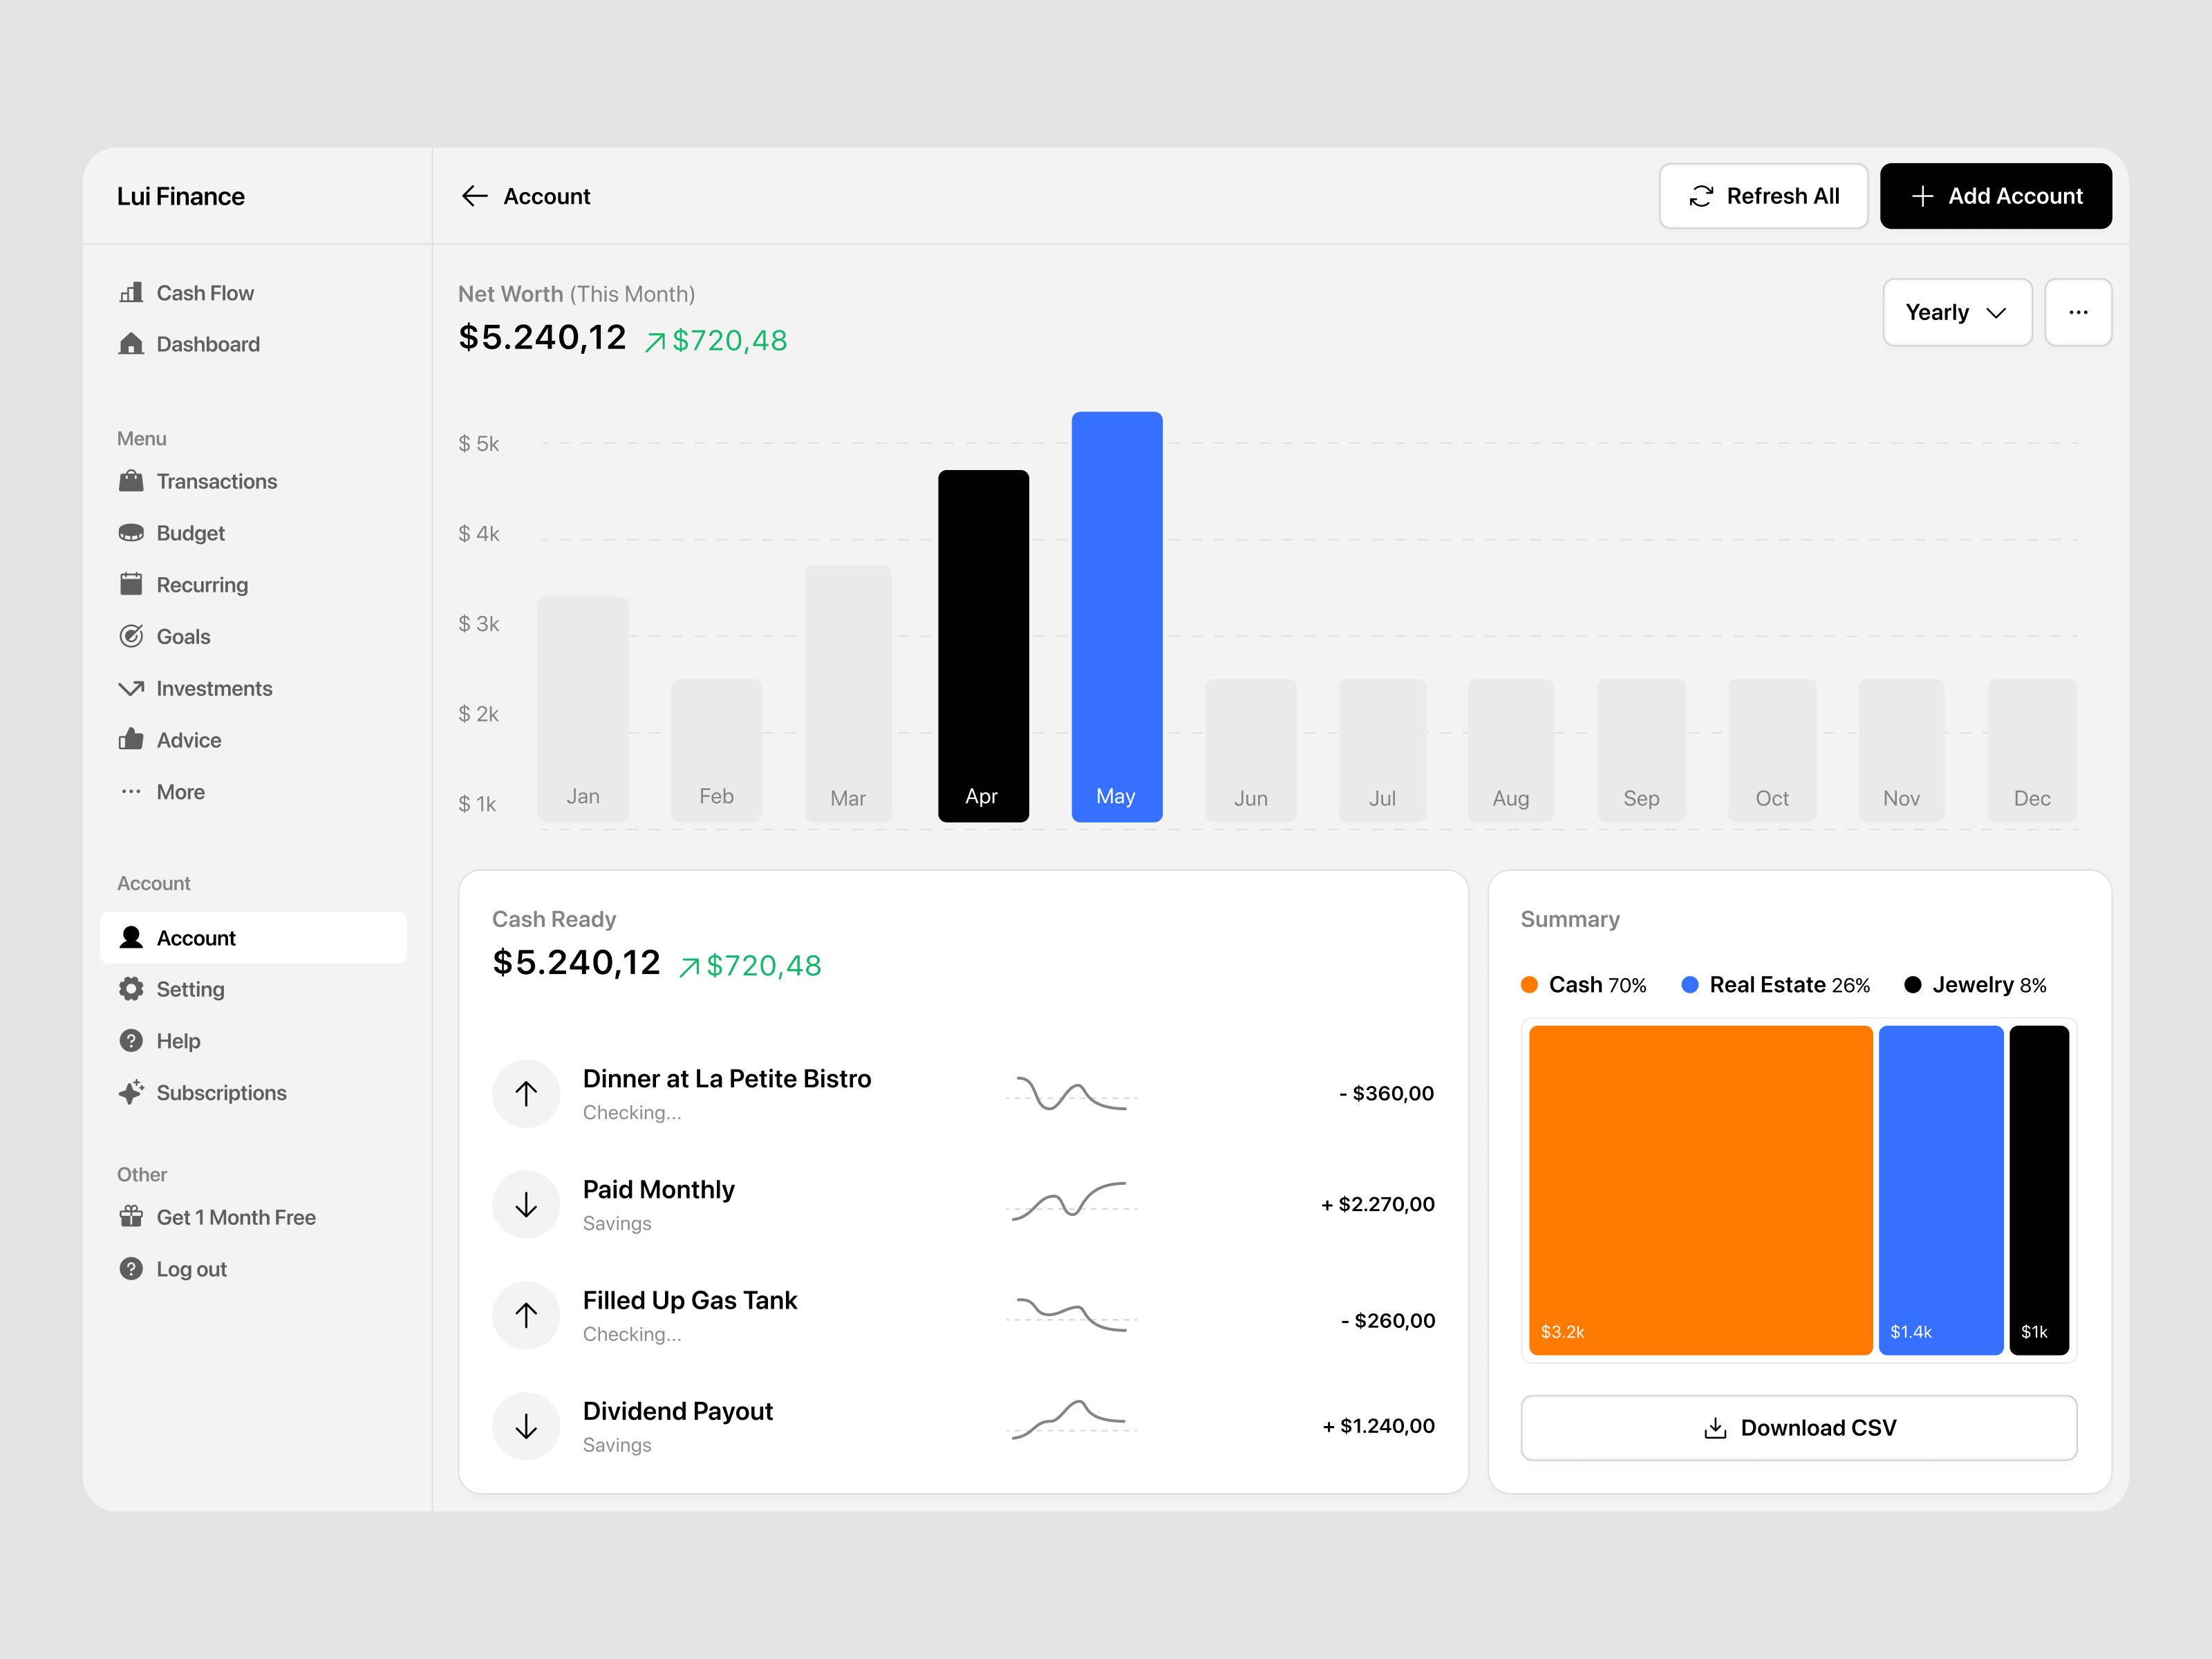Open the Yearly period dropdown
The height and width of the screenshot is (1659, 2212).
[x=1956, y=312]
